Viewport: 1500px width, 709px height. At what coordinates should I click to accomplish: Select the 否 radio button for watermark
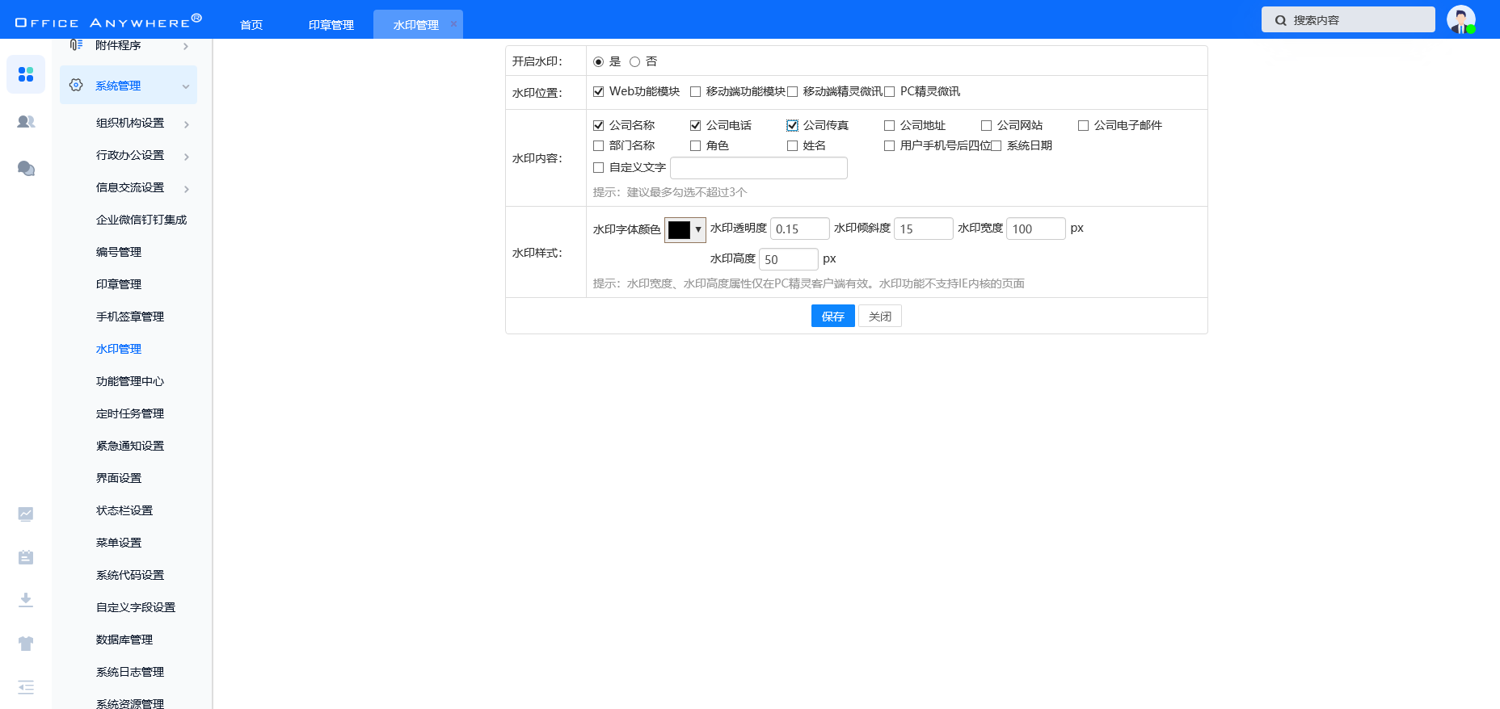(x=634, y=62)
